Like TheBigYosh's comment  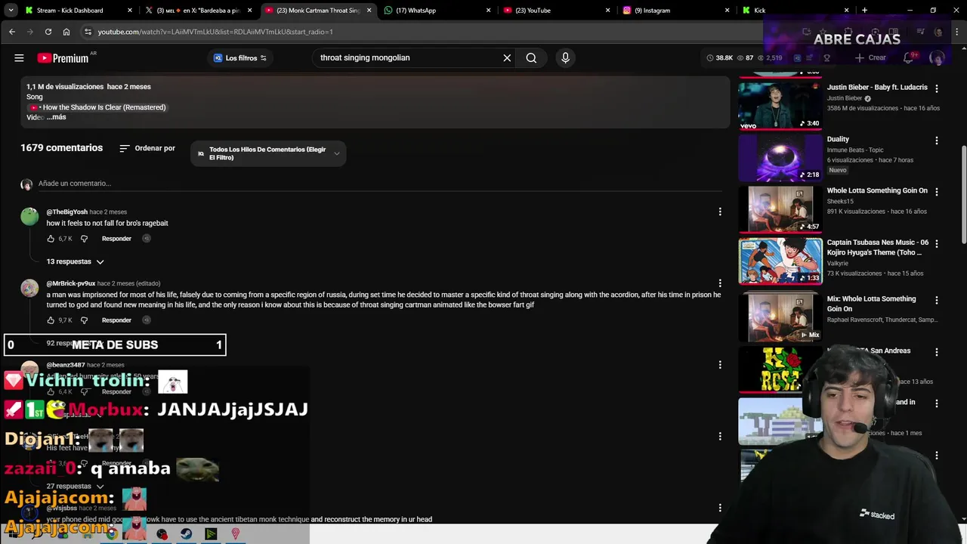click(51, 239)
